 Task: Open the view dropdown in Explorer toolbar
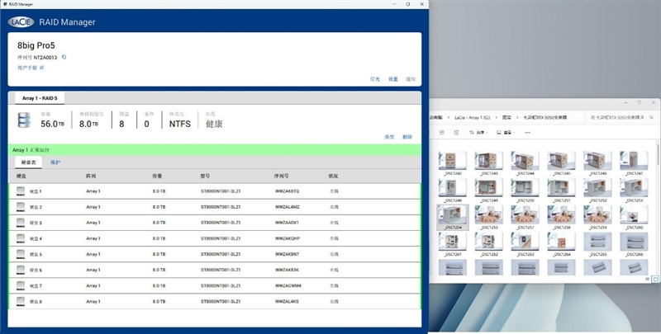[506, 133]
